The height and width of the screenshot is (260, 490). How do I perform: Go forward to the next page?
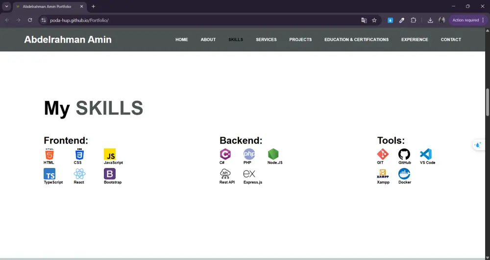19,20
